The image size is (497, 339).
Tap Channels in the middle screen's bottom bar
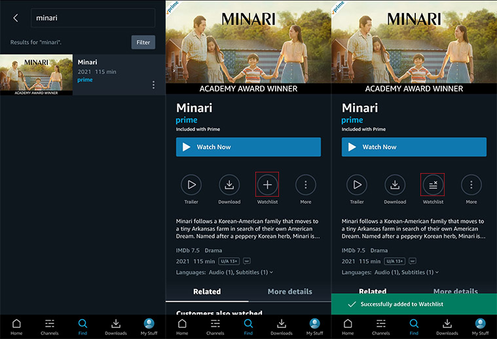215,327
